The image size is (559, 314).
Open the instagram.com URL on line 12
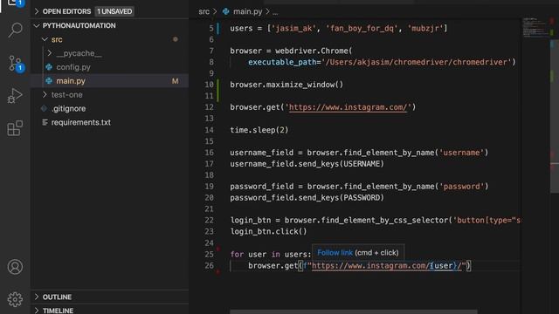click(348, 107)
